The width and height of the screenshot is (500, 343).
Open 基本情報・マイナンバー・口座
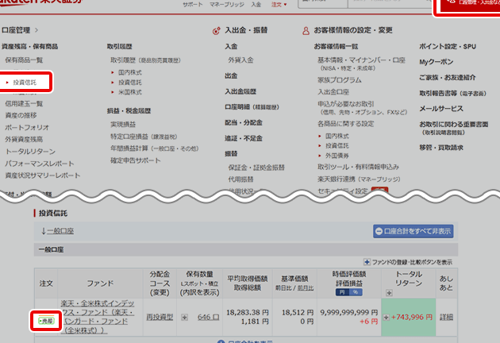[361, 60]
